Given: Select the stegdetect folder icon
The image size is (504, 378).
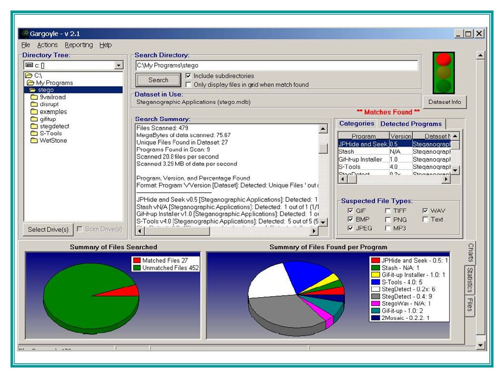Looking at the screenshot, I should pyautogui.click(x=34, y=126).
